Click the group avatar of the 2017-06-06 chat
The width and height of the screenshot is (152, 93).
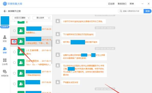pyautogui.click(x=21, y=84)
